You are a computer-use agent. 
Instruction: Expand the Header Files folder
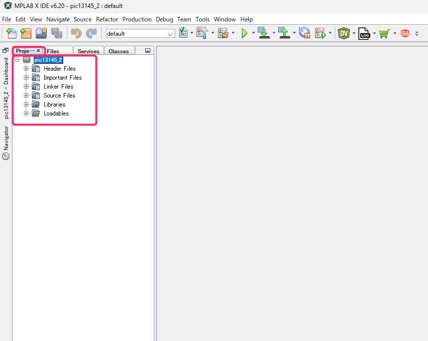point(26,69)
